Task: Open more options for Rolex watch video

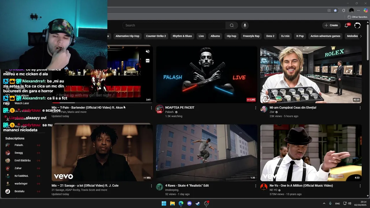Action: coord(360,108)
